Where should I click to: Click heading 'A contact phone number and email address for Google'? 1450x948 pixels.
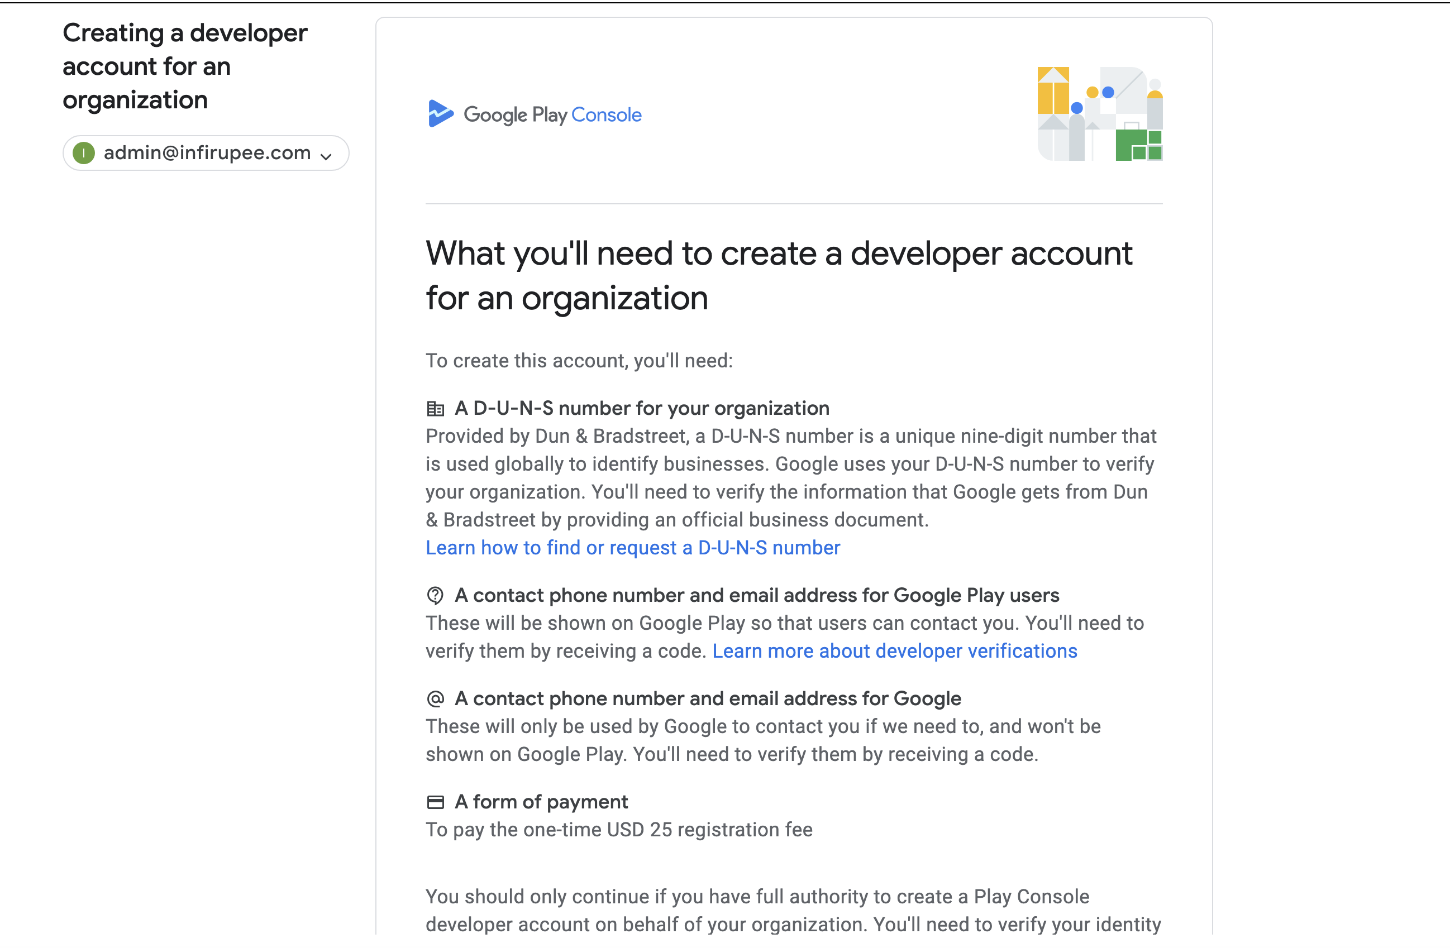pos(707,698)
